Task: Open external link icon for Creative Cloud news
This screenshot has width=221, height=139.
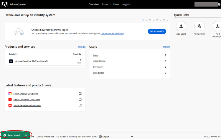Action: pyautogui.click(x=80, y=94)
